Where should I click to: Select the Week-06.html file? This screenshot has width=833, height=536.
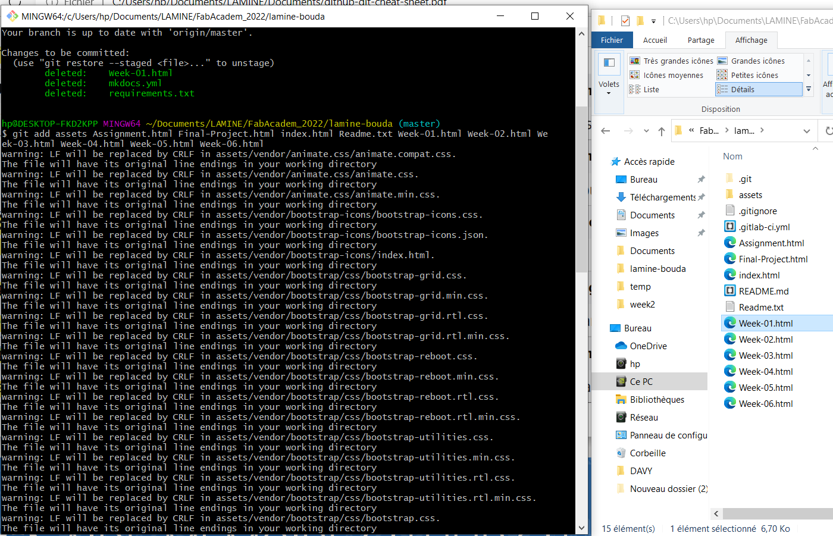point(766,403)
